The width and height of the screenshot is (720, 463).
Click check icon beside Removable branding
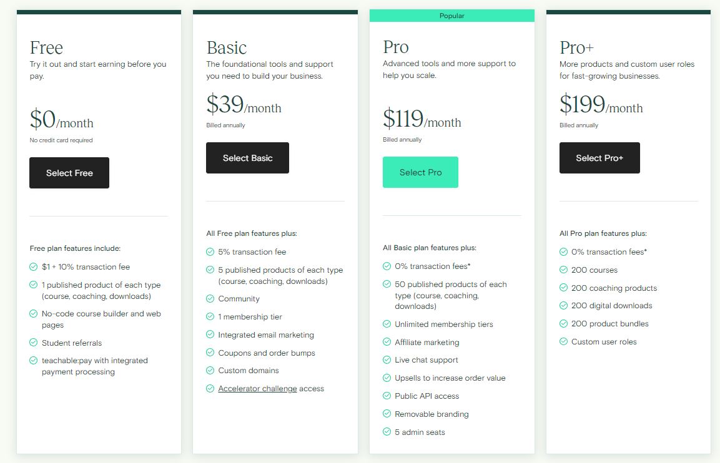pyautogui.click(x=387, y=414)
